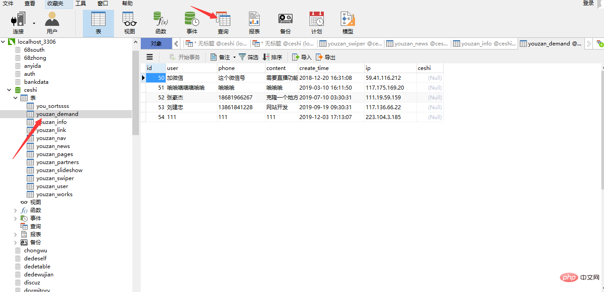Click the 登录 login link

click(589, 3)
